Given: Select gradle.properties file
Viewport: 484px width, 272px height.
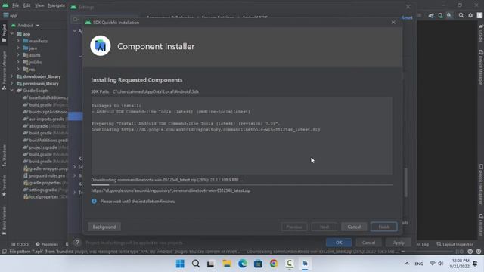Looking at the screenshot, I should (45, 183).
